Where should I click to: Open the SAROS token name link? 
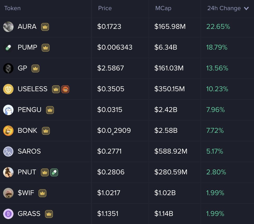tap(29, 151)
